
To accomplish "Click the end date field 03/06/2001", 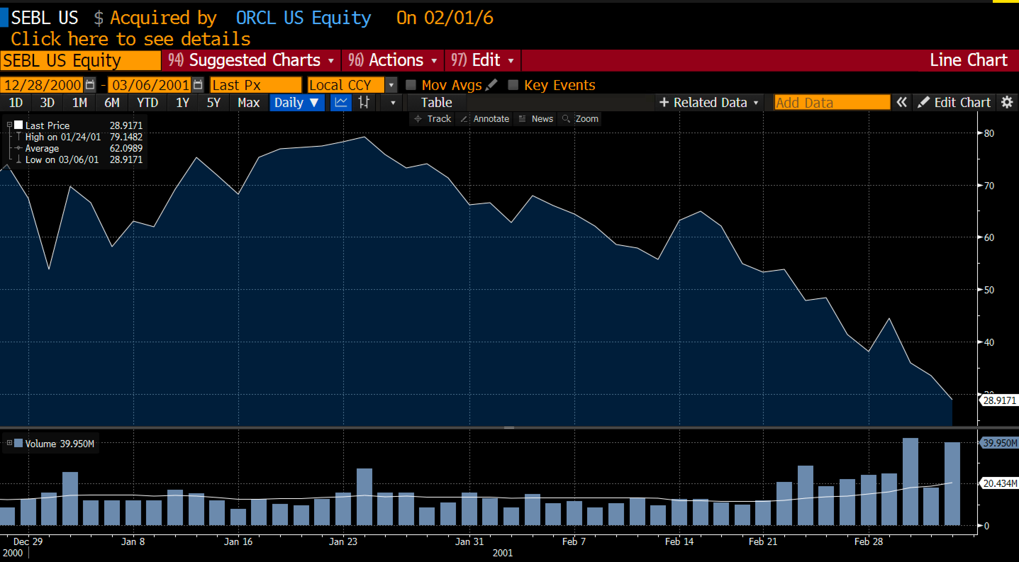I will (150, 85).
